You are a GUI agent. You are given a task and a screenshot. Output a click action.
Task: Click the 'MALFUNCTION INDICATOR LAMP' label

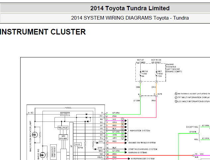(31, 136)
